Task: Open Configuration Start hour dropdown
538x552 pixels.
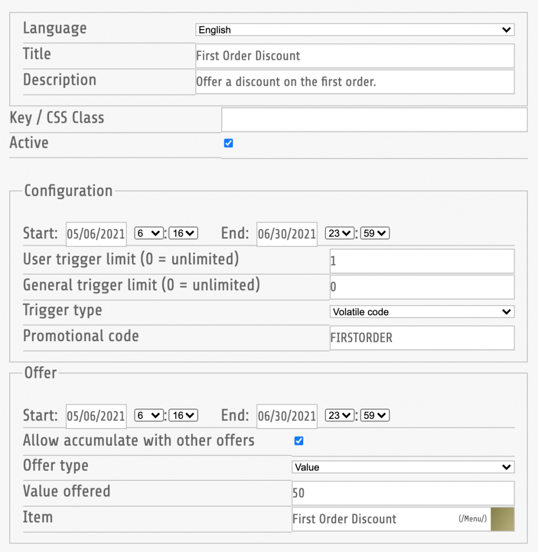Action: click(x=148, y=233)
